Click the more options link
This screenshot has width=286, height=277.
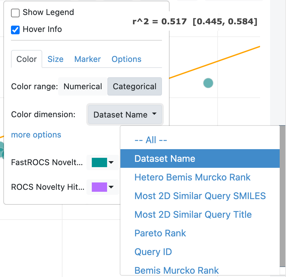coord(36,135)
